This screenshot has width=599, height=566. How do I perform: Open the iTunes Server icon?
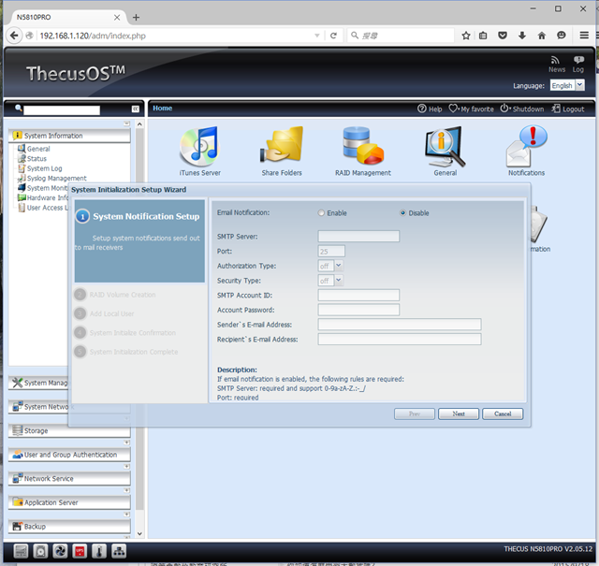coord(199,147)
